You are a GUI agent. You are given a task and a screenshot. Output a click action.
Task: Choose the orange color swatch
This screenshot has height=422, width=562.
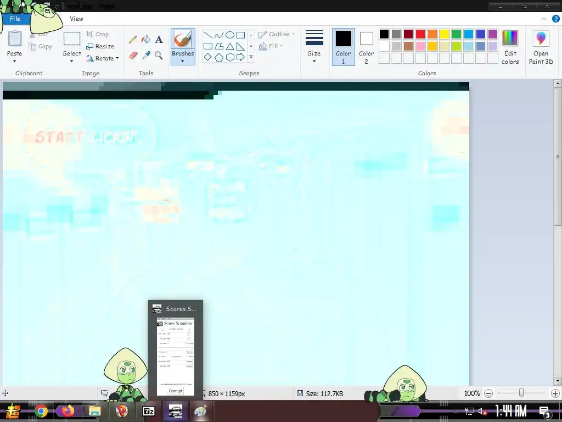[432, 34]
